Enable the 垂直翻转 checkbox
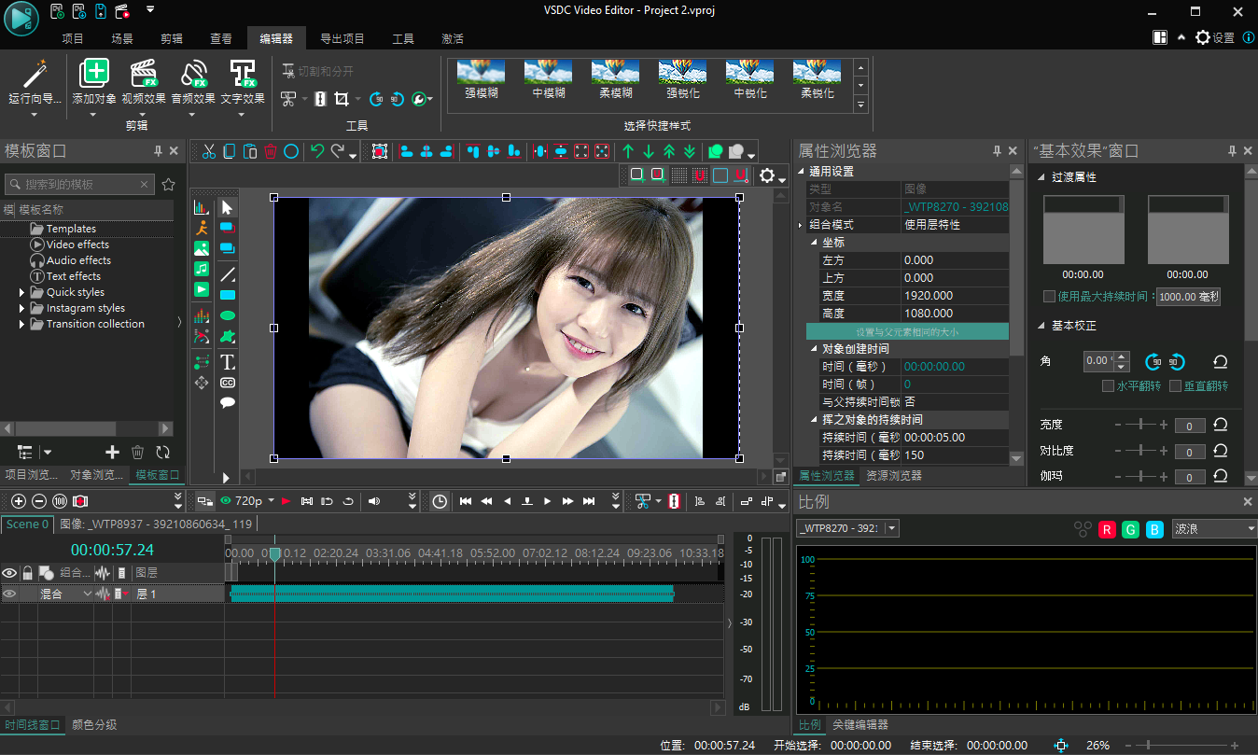The height and width of the screenshot is (755, 1258). (1177, 385)
